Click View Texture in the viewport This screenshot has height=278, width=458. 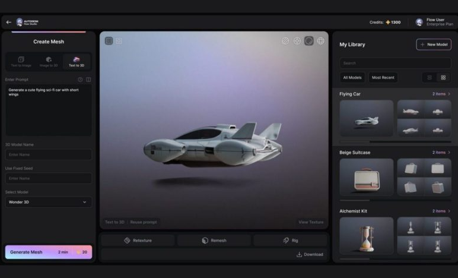coord(311,222)
